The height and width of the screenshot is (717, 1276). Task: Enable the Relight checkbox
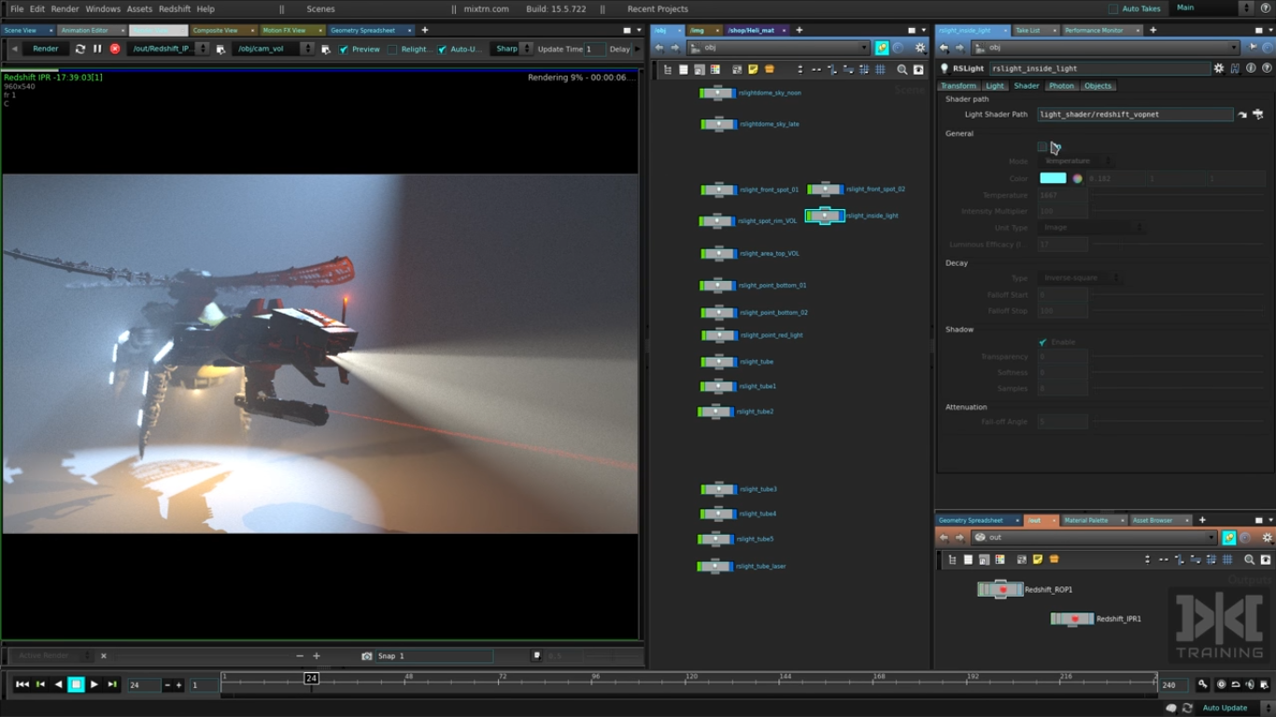pyautogui.click(x=392, y=49)
